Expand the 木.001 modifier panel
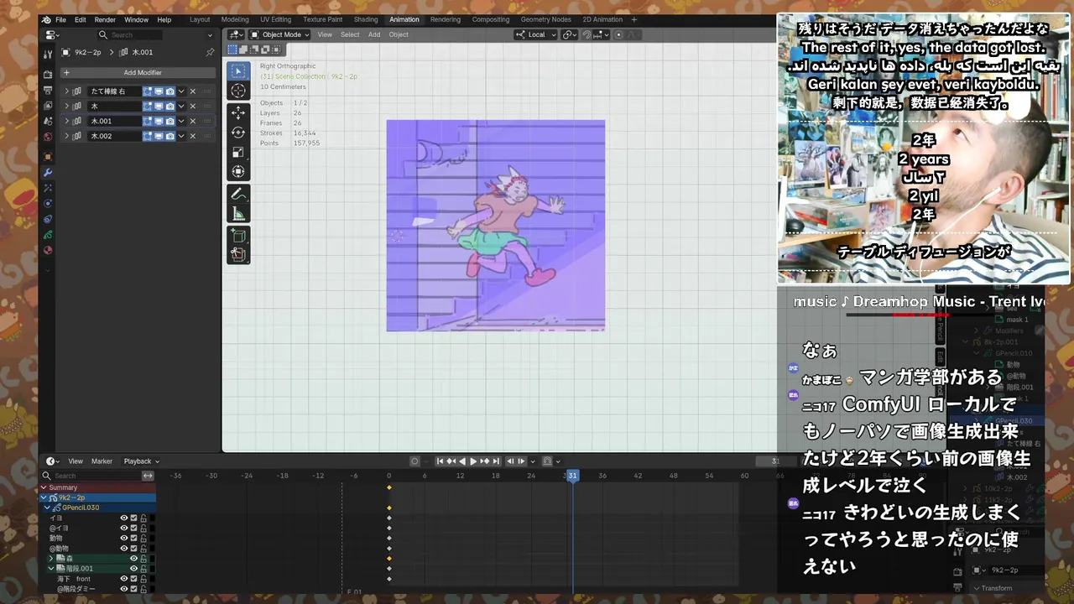This screenshot has width=1074, height=604. pyautogui.click(x=67, y=121)
